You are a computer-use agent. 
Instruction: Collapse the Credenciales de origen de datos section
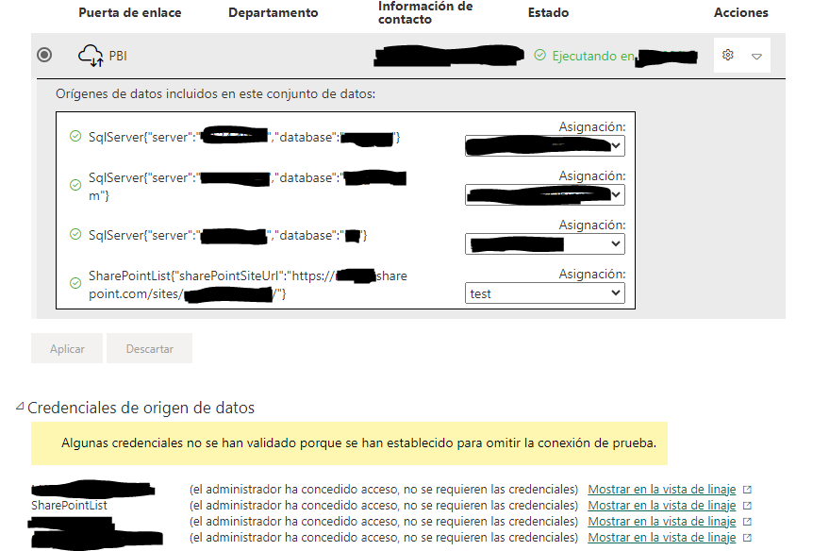tap(20, 407)
